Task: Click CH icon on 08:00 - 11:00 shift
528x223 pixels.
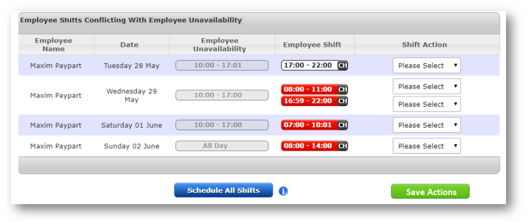Action: pos(343,90)
